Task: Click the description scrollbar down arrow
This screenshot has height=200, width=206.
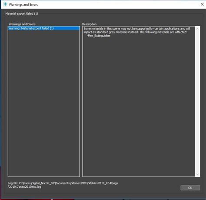Action: [x=197, y=174]
